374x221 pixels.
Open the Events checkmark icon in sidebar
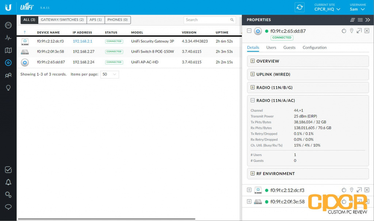(8, 170)
